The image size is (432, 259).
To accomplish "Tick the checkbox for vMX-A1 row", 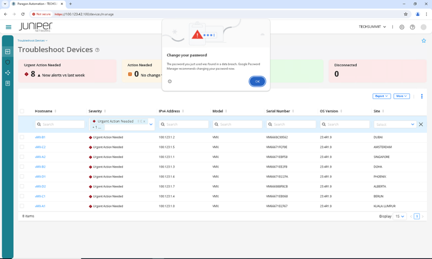I will [x=22, y=206].
